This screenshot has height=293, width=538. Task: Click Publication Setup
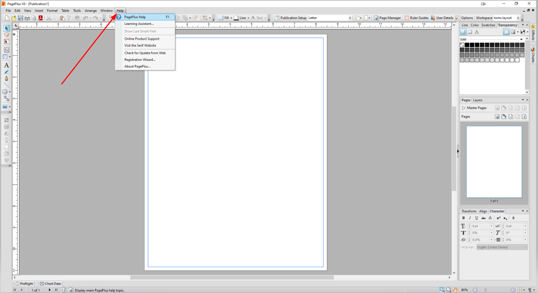click(x=291, y=18)
